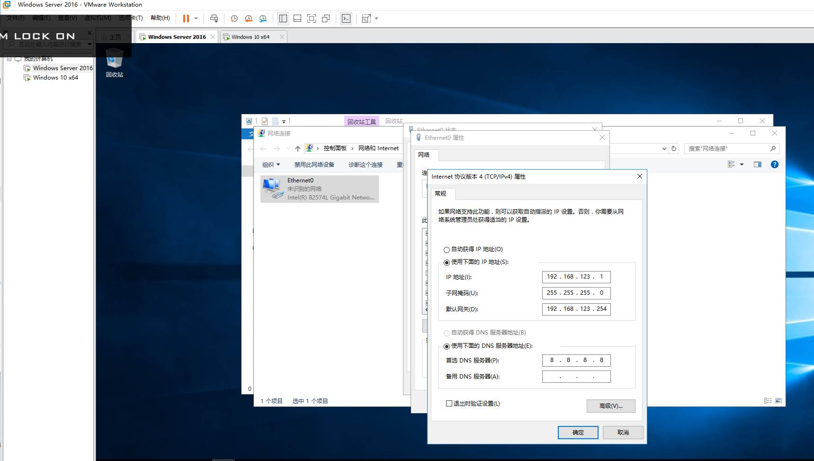Screen dimensions: 814x461
Task: Select use the following DNS server addresses
Action: click(x=447, y=346)
